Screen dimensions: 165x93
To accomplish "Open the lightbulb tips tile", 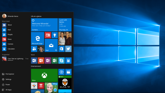I will pyautogui.click(x=55, y=35).
